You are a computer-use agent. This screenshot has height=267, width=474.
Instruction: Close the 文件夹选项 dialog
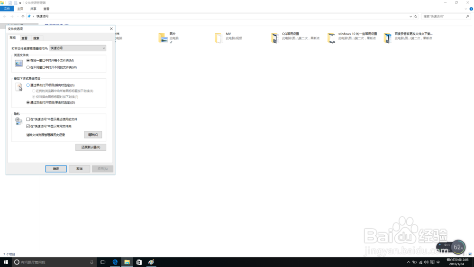(111, 29)
